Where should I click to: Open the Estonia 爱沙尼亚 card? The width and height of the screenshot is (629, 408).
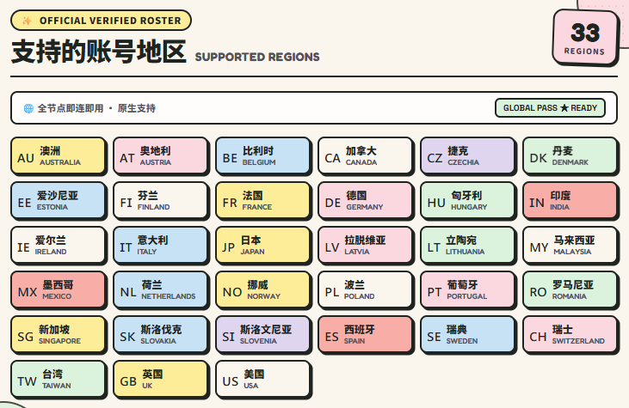click(x=59, y=200)
